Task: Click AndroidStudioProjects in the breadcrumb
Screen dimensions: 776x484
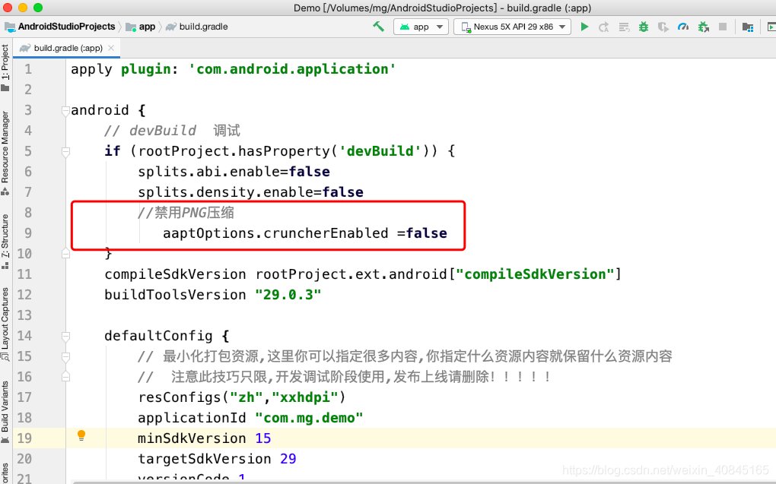Action: 66,27
